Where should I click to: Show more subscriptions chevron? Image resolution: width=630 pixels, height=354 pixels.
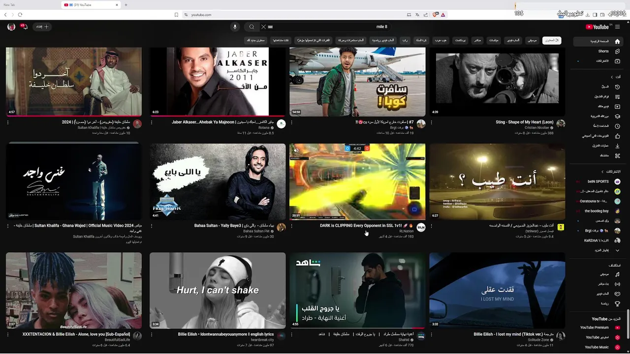(617, 250)
